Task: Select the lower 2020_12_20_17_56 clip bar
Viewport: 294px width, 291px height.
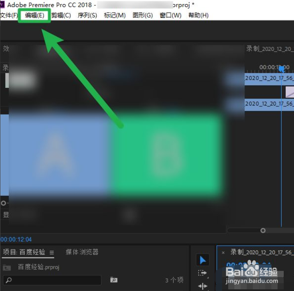Action: pyautogui.click(x=269, y=105)
